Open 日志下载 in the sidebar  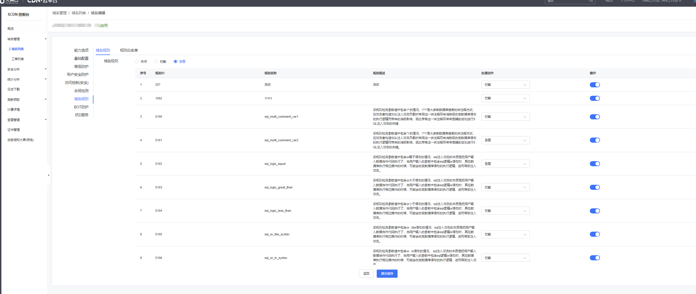[14, 89]
